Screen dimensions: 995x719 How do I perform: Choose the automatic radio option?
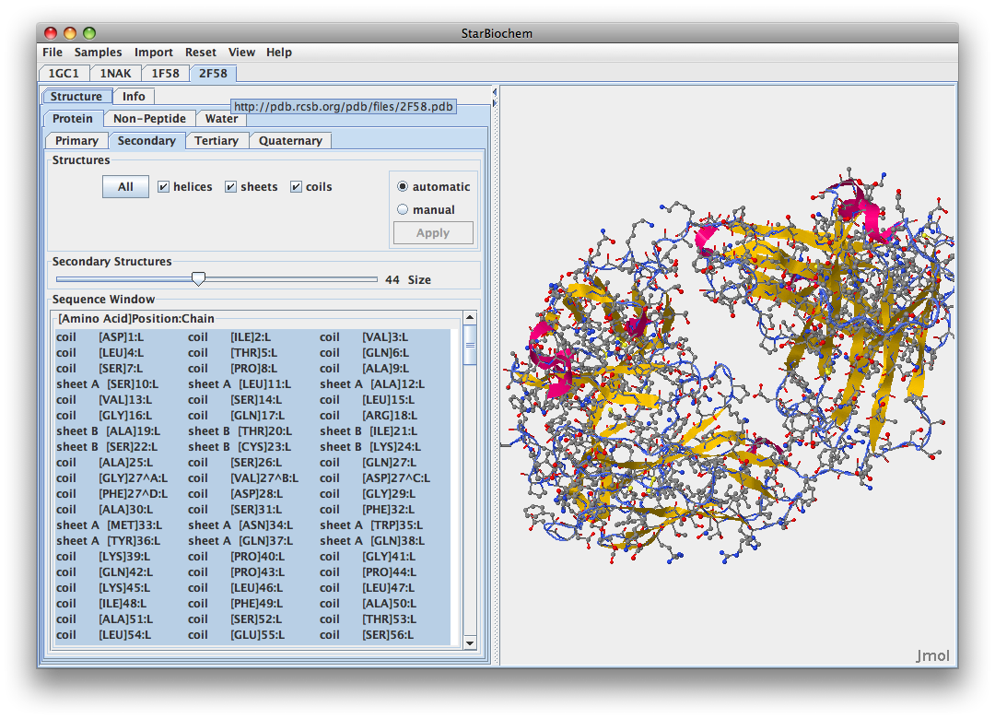click(403, 187)
